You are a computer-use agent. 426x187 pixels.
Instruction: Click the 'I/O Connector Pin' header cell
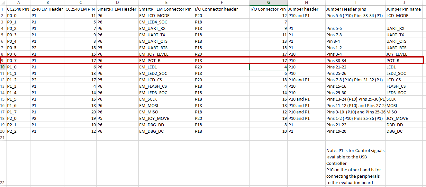pos(268,9)
